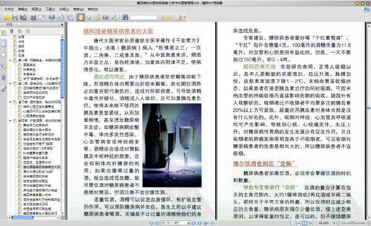Viewport: 371px width, 226px height.
Task: Open the page number dropdown arrow
Action: (189, 223)
